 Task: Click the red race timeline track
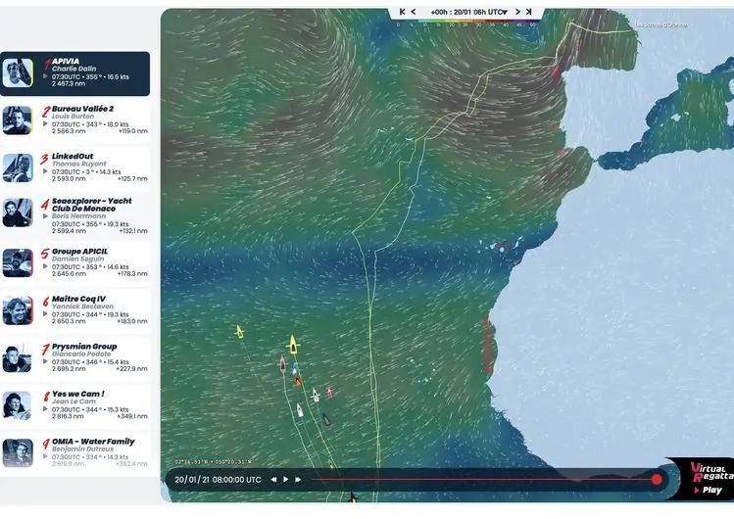(x=482, y=479)
